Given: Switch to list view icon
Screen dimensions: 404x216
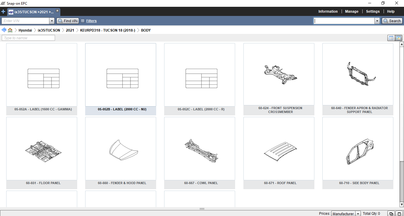Looking at the screenshot, I should 391,38.
